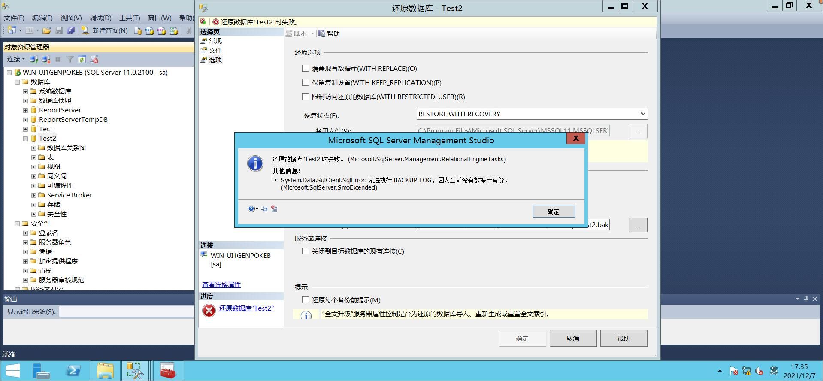Viewport: 823px width, 381px height.
Task: Click the red toolbox taskbar icon
Action: pyautogui.click(x=168, y=371)
